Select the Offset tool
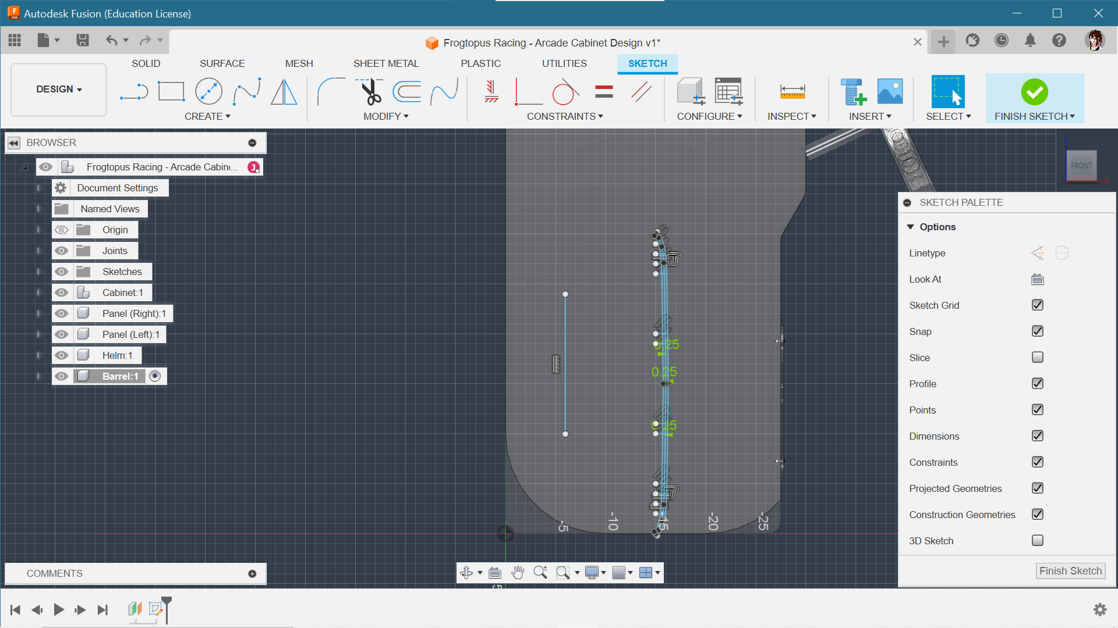This screenshot has width=1118, height=628. click(x=406, y=92)
